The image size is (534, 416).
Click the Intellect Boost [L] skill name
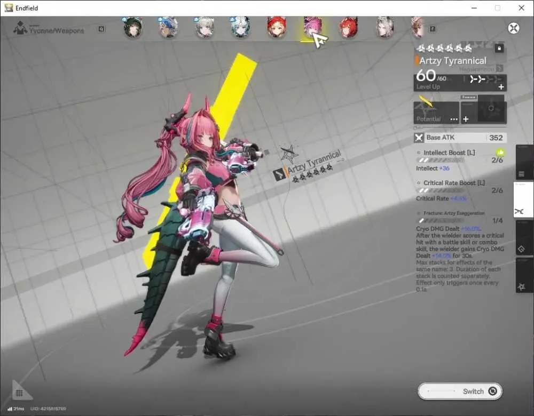point(449,153)
